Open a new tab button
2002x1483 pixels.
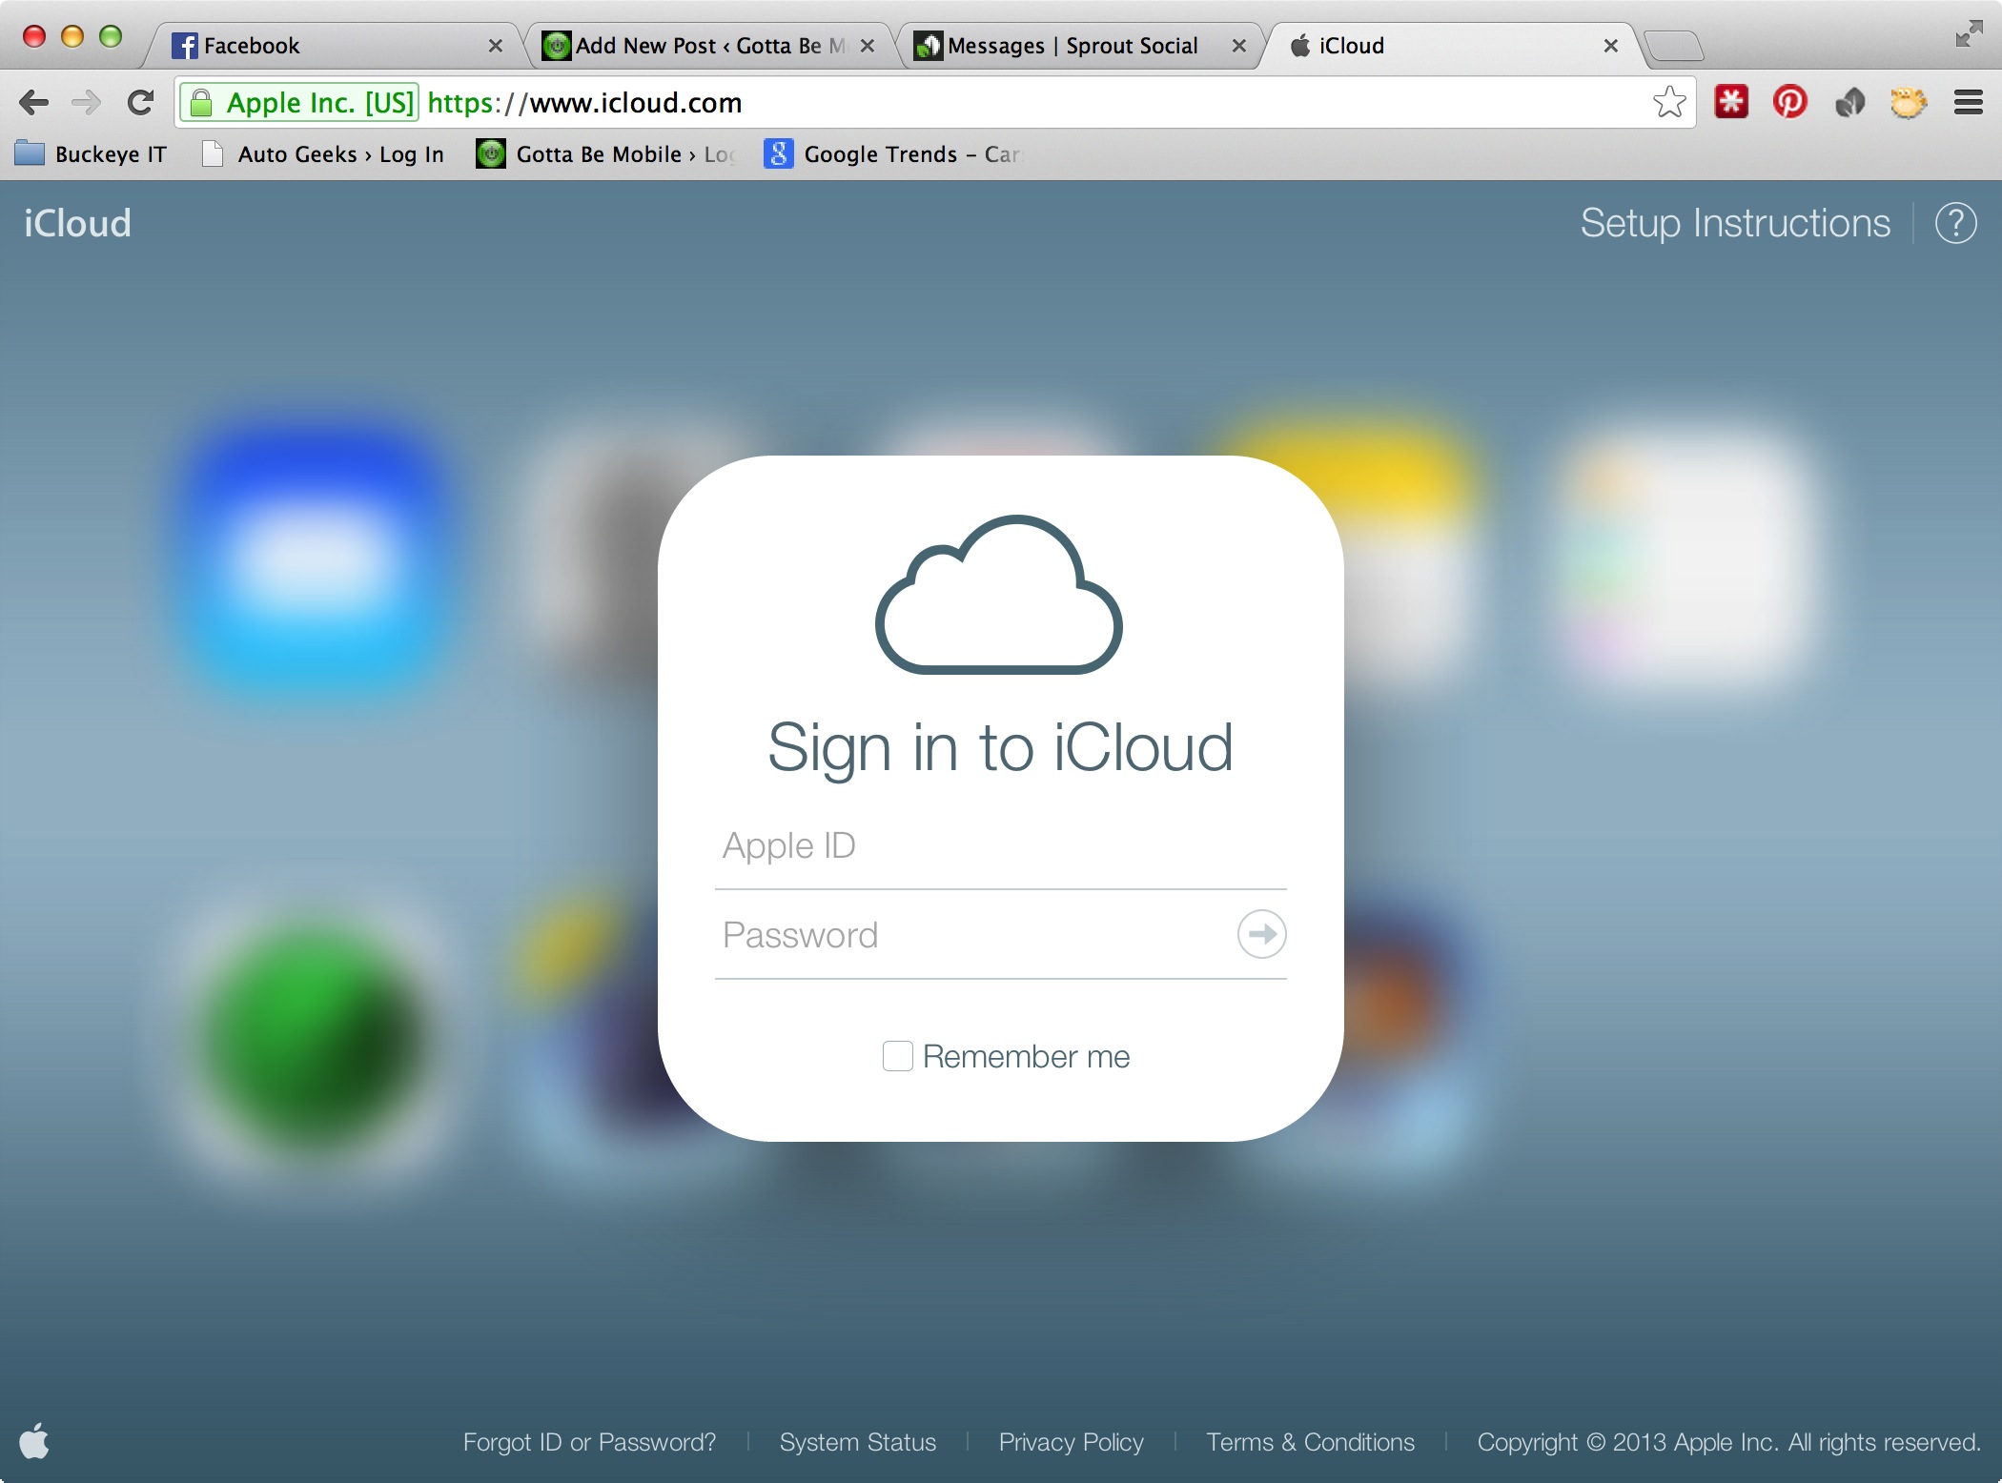click(x=1674, y=46)
